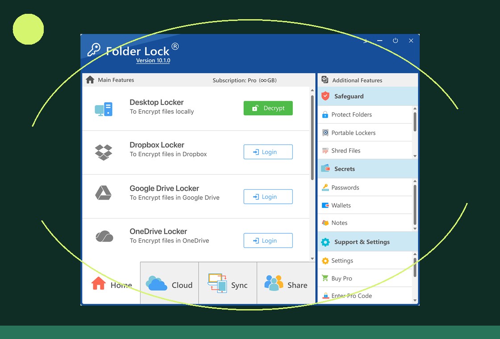Open Shred Files
The image size is (500, 339).
[x=365, y=150]
